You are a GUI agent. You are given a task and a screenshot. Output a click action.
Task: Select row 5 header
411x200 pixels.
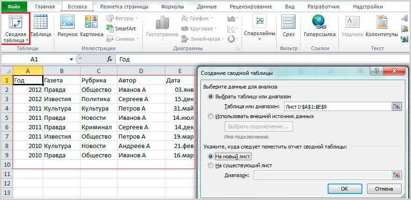click(7, 118)
